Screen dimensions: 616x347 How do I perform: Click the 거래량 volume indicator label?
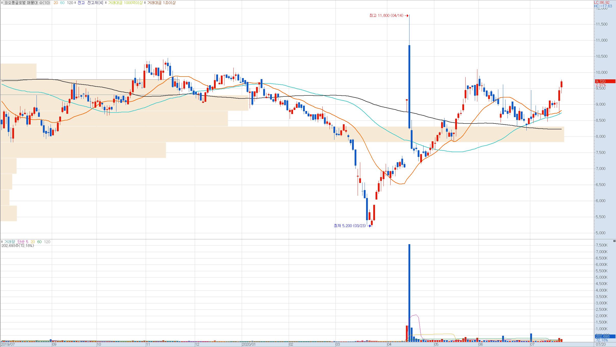(x=10, y=242)
